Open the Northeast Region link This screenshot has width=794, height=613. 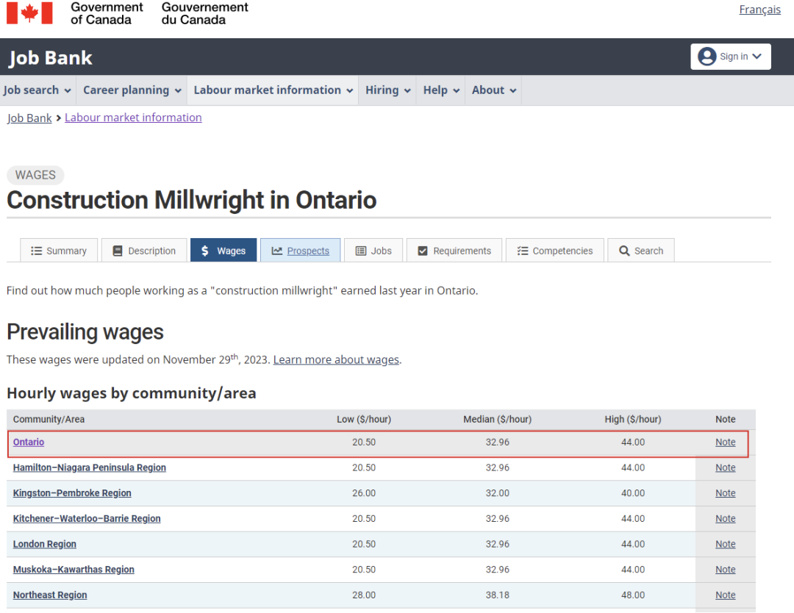(x=50, y=595)
